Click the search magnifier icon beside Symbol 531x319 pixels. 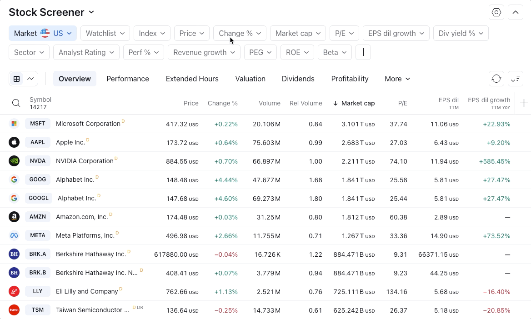point(16,103)
